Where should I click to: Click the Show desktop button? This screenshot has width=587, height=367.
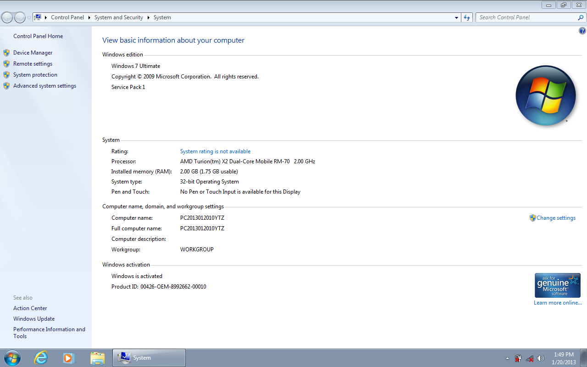[x=584, y=358]
